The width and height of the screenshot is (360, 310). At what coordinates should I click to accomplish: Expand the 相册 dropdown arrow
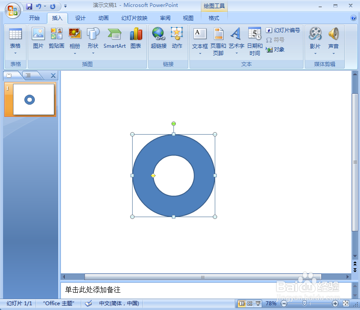(x=75, y=54)
